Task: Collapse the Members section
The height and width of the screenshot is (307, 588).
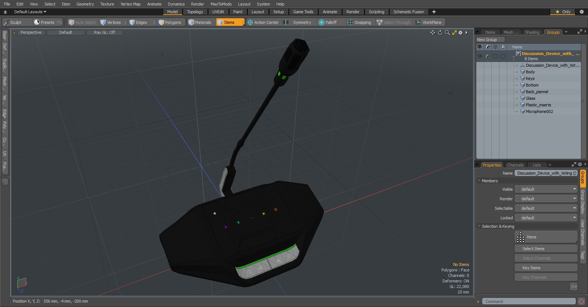Action: tap(479, 181)
